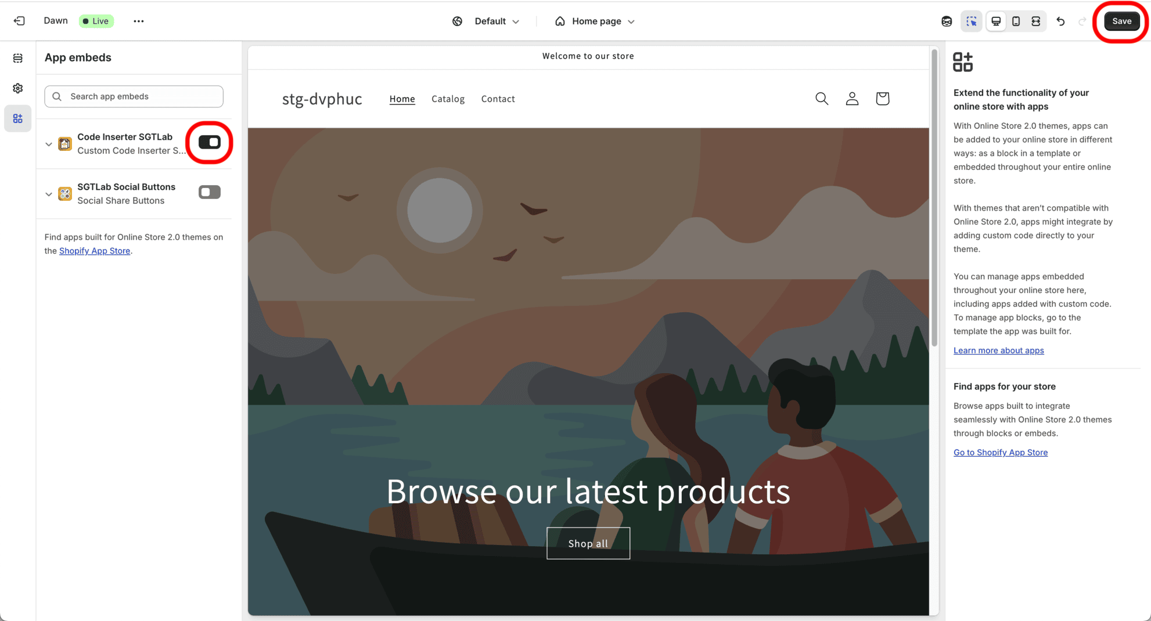This screenshot has height=621, width=1151.
Task: Open the Learn more about apps link
Action: [x=998, y=351]
